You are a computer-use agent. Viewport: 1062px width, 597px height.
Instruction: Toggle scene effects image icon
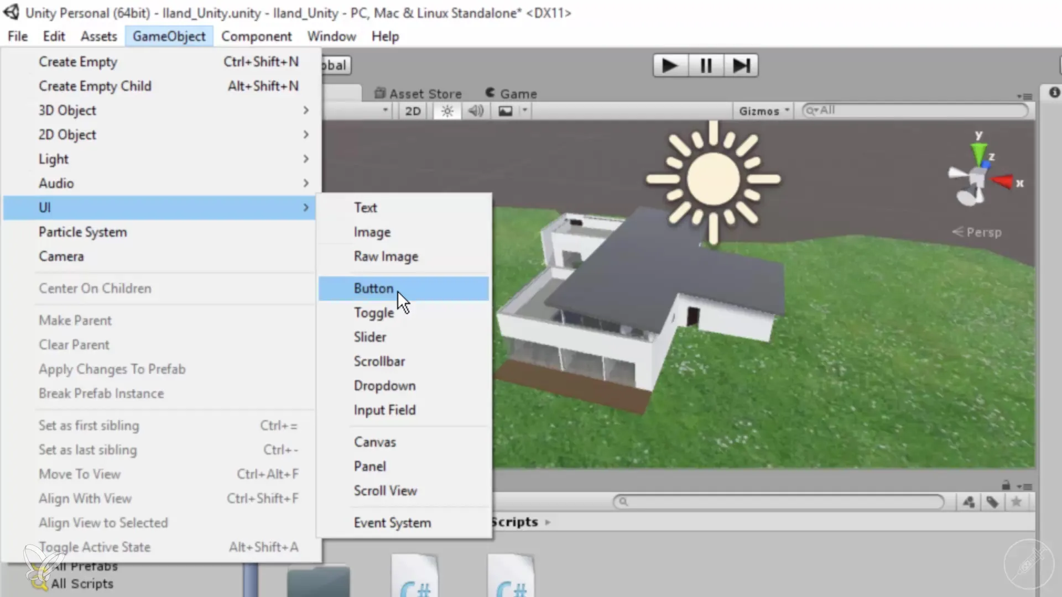tap(506, 111)
